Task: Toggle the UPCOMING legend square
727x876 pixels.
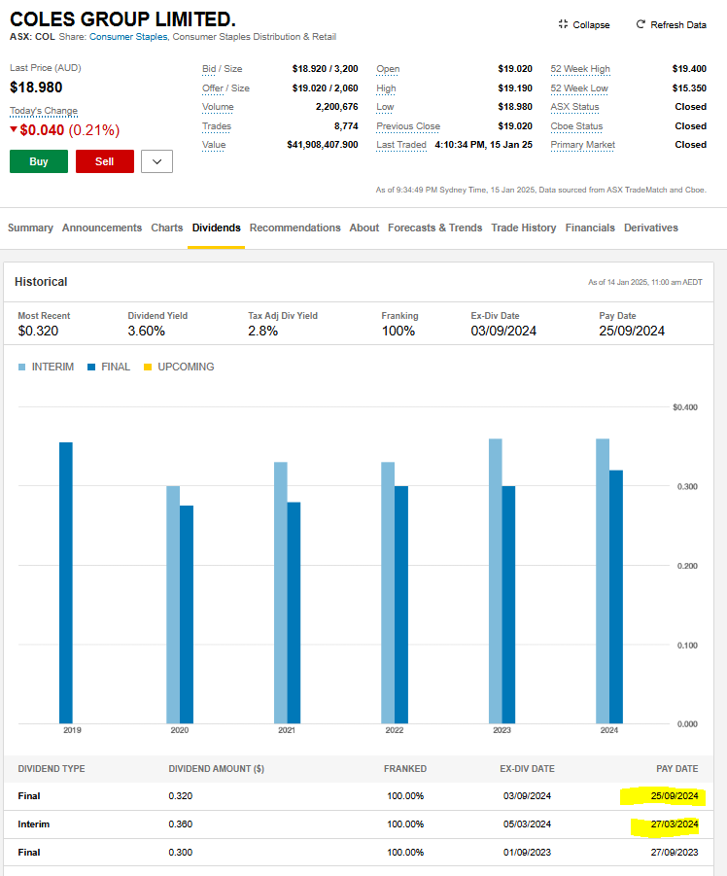Action: (148, 368)
